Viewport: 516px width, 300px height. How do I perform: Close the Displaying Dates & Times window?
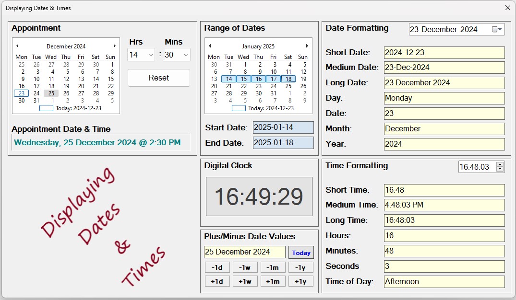pos(508,8)
